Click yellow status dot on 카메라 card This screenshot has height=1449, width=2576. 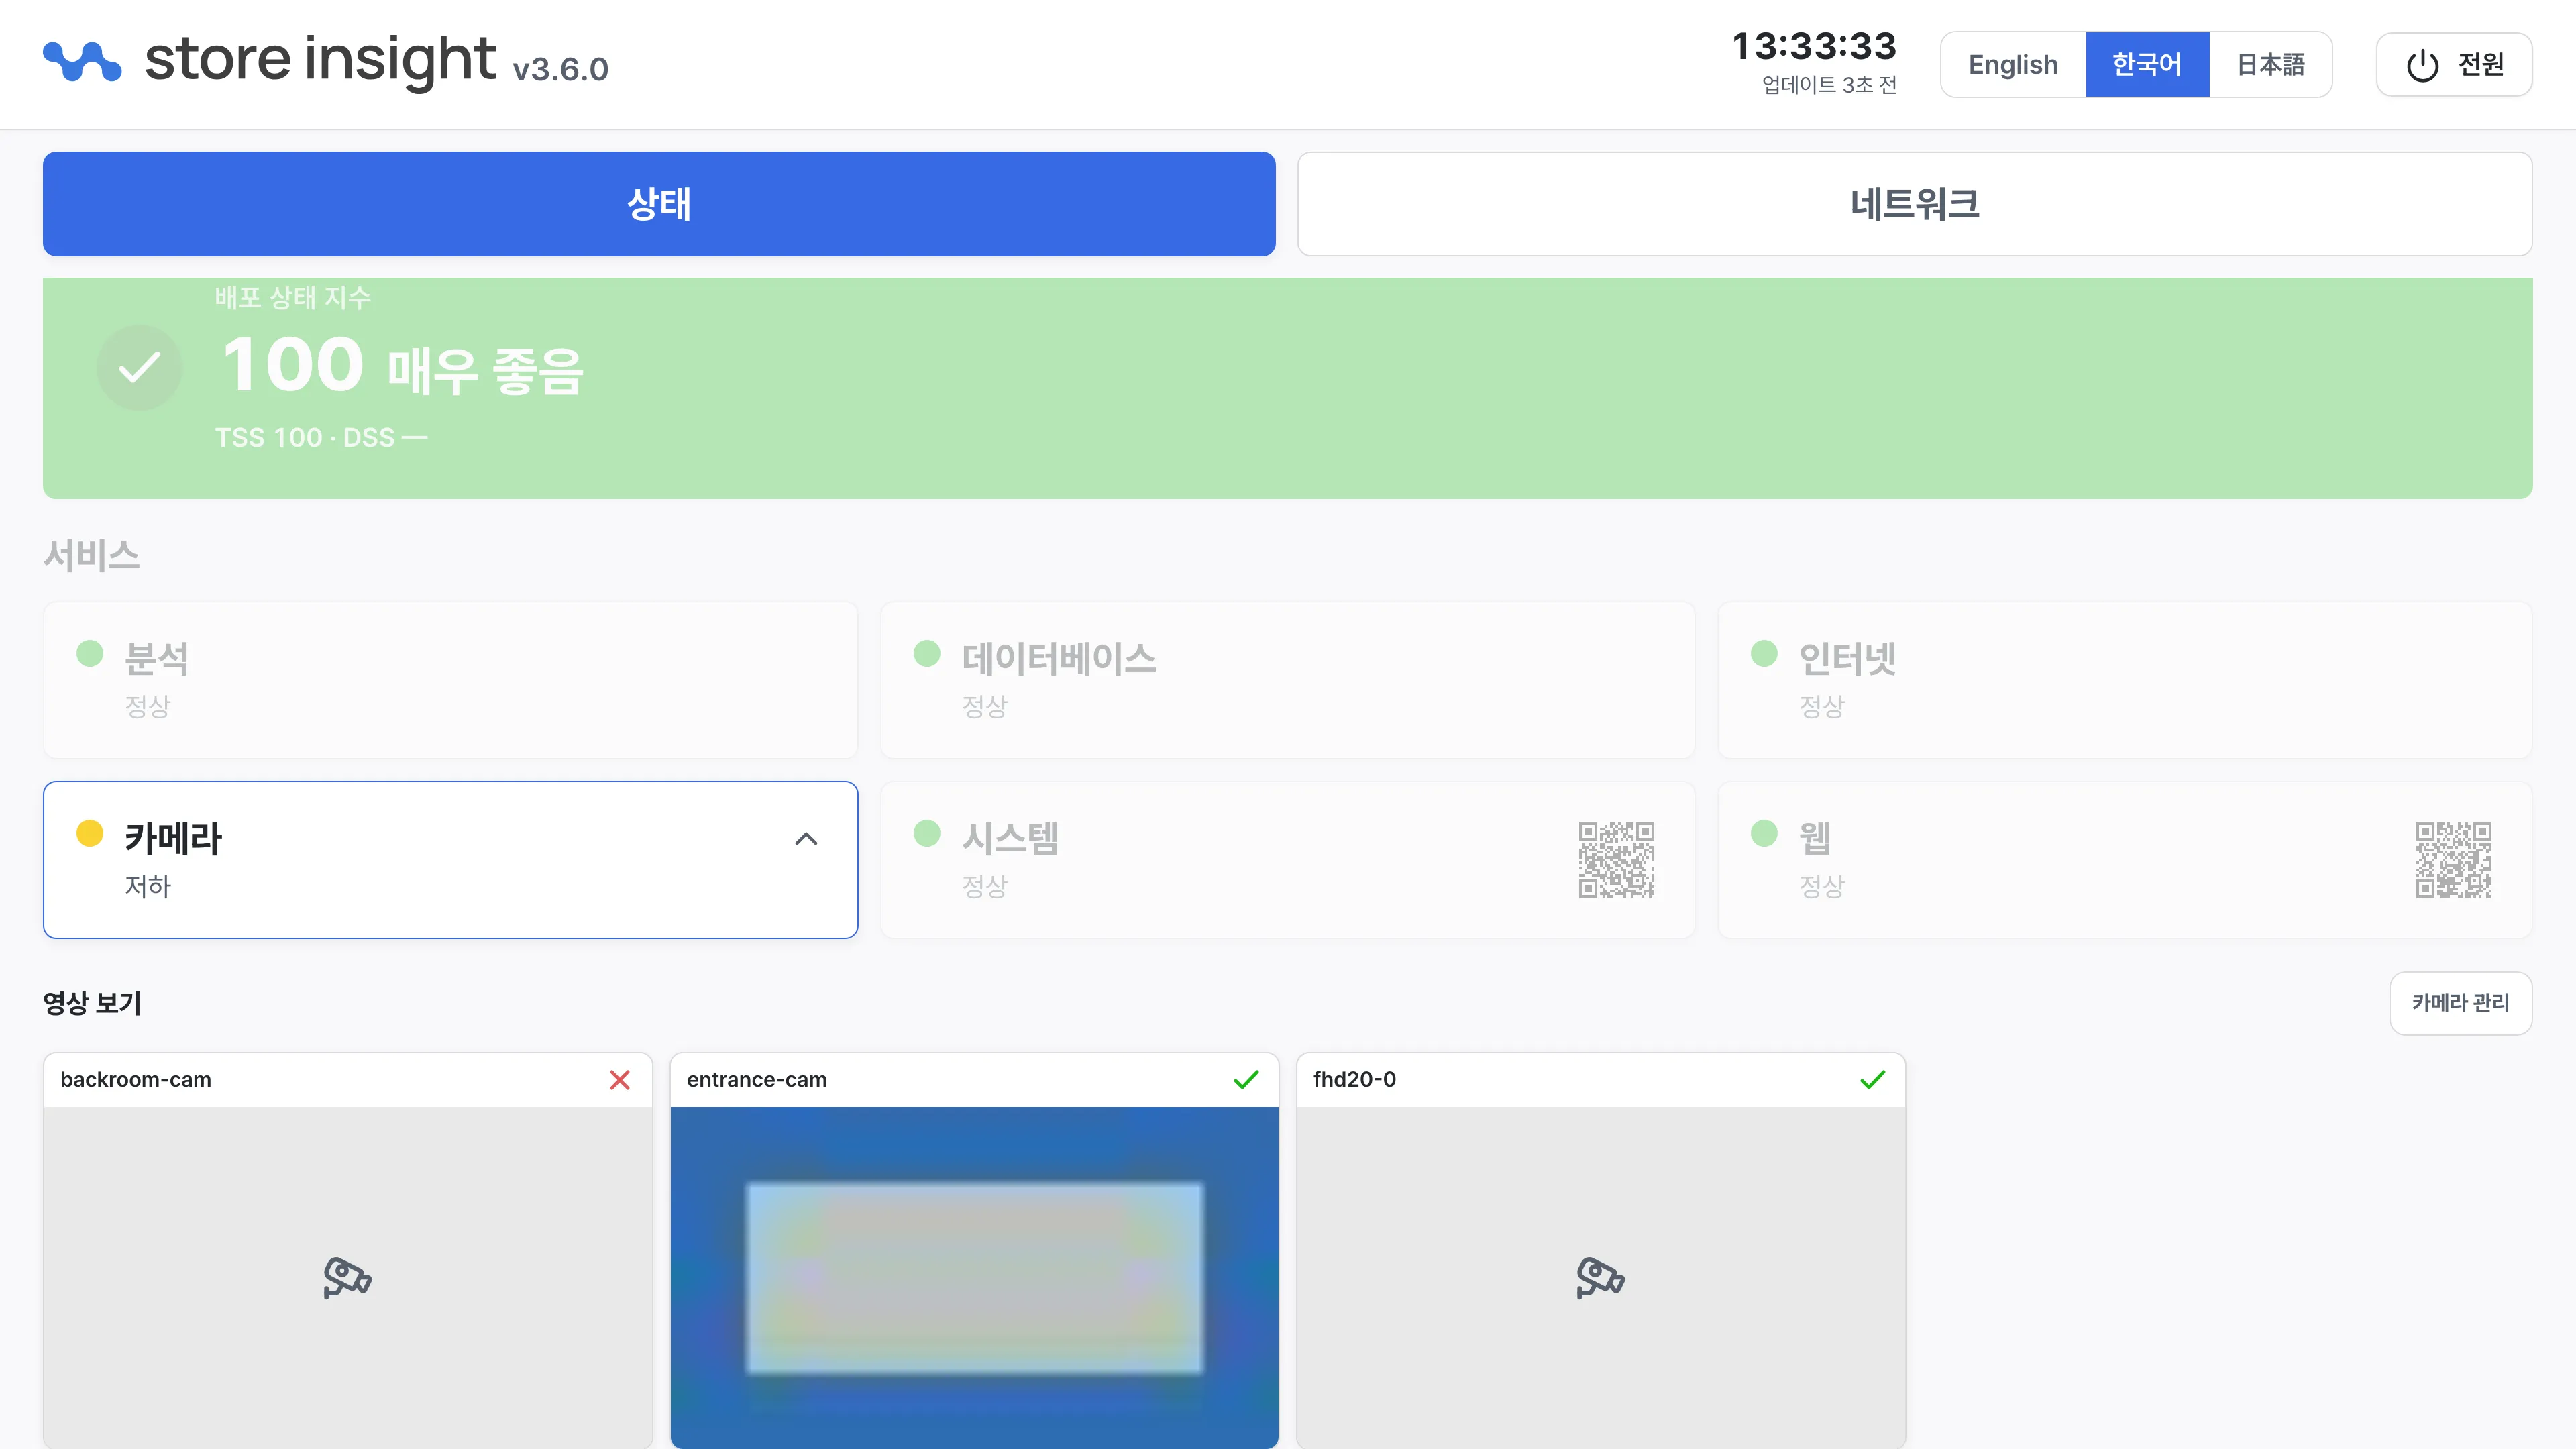click(x=90, y=833)
